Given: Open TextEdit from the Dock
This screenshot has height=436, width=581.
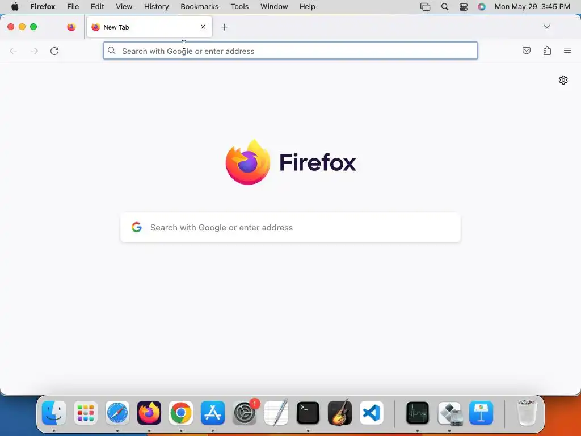Looking at the screenshot, I should tap(276, 413).
